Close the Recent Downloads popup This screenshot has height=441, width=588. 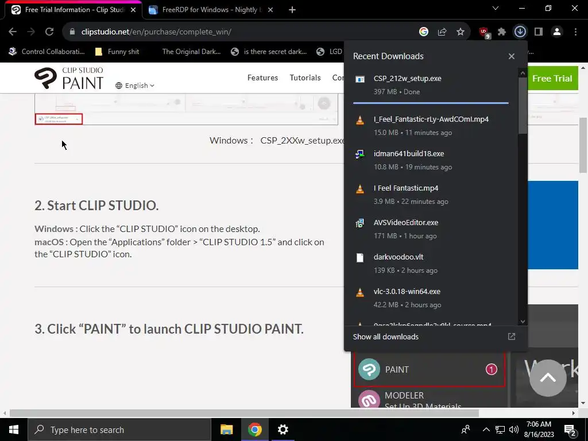pyautogui.click(x=512, y=56)
